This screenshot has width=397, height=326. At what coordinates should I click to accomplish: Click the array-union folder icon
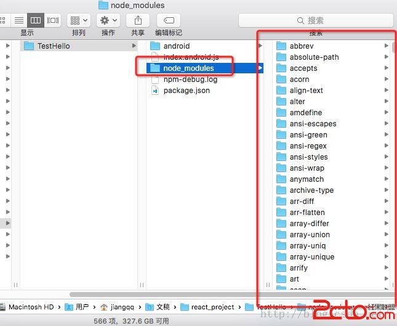(281, 235)
